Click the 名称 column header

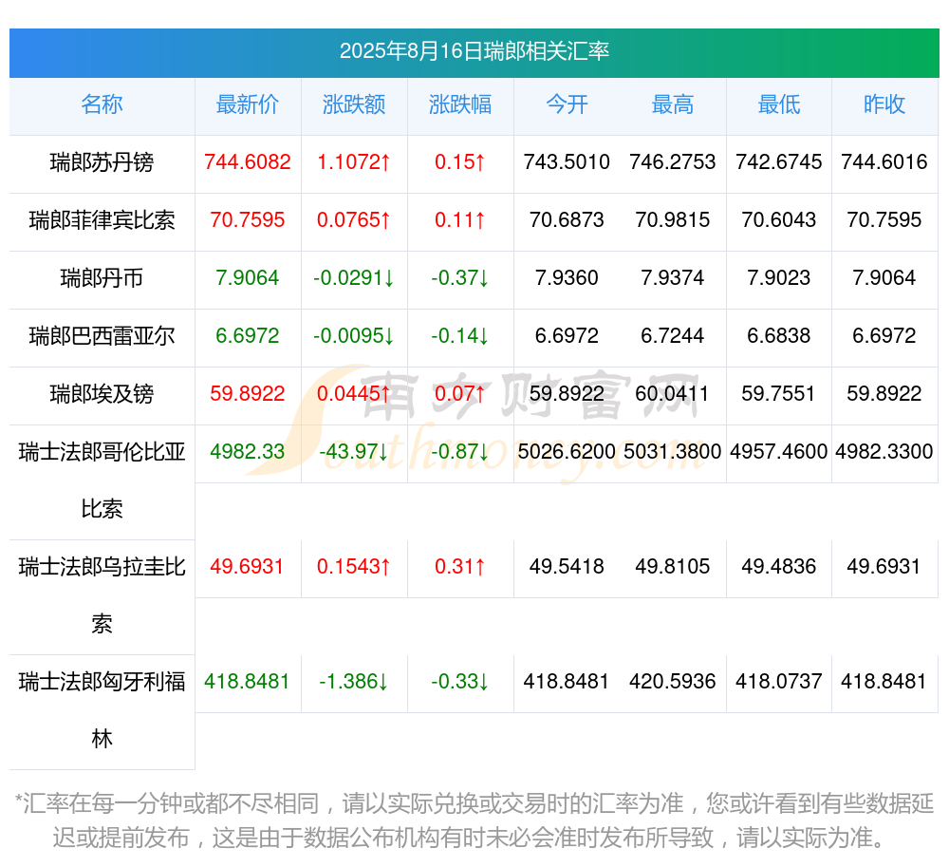[x=102, y=104]
